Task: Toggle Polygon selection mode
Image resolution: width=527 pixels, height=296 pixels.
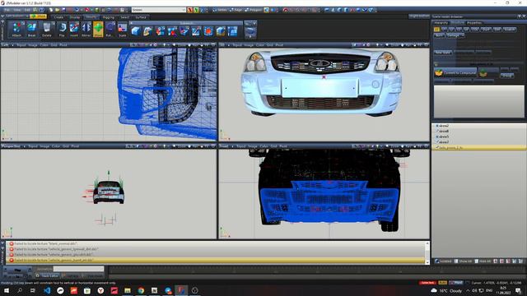Action: pos(254,10)
